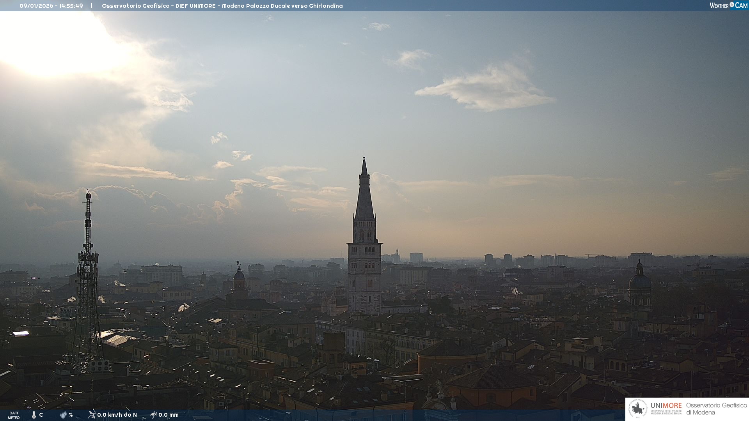Click the camera lens in the WeatherCam logo

click(732, 5)
